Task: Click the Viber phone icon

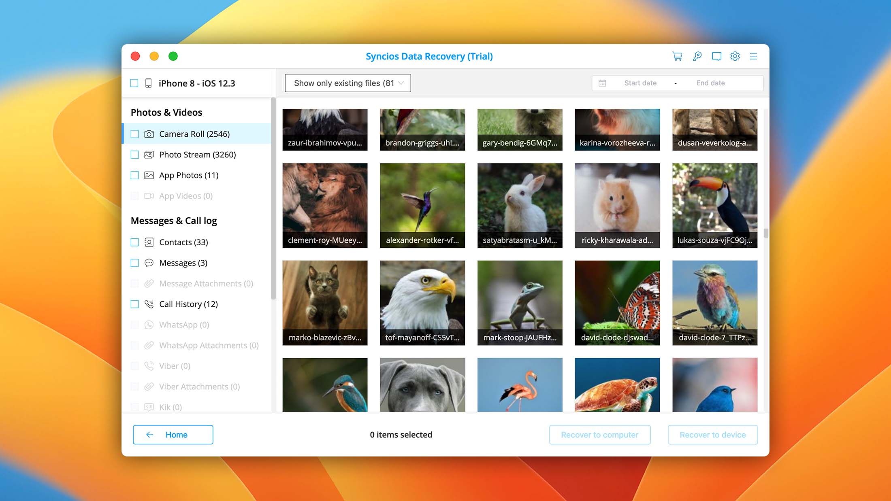Action: [x=149, y=366]
